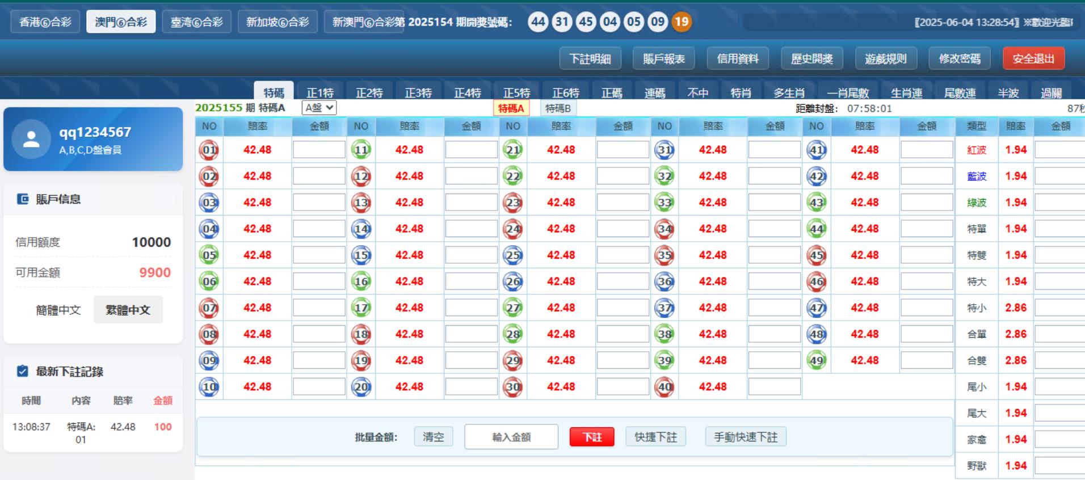This screenshot has width=1085, height=480.
Task: Open 歷史開獎 history page
Action: click(811, 58)
